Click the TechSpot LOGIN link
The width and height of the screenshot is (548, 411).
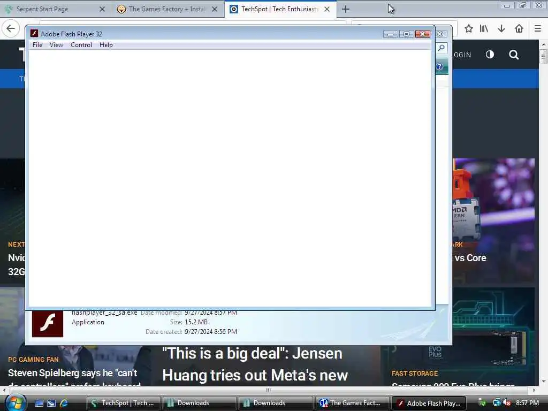tap(462, 55)
